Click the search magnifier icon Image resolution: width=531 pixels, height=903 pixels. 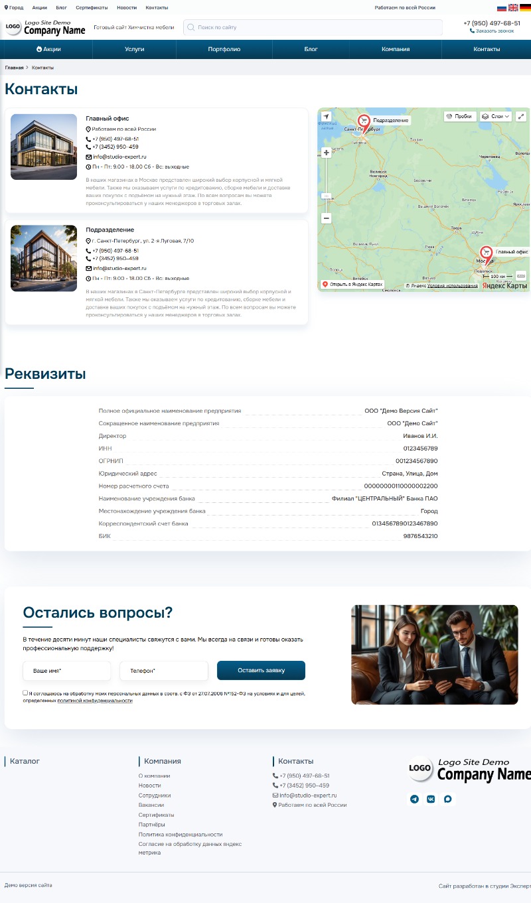coord(191,27)
